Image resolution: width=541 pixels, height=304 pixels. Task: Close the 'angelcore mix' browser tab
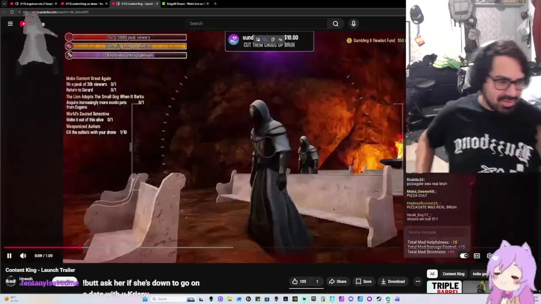tap(57, 4)
